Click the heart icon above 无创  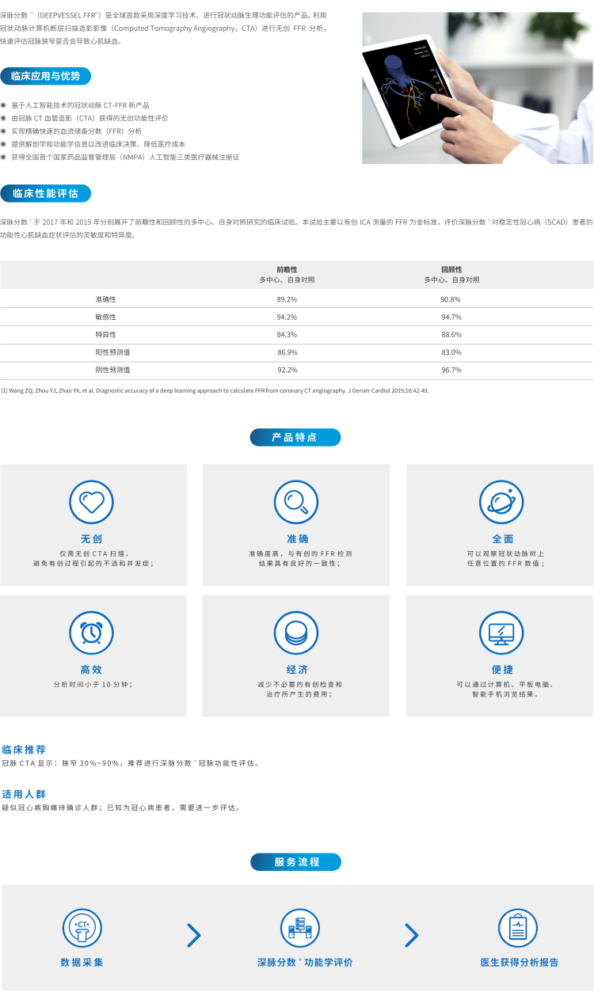[x=92, y=502]
